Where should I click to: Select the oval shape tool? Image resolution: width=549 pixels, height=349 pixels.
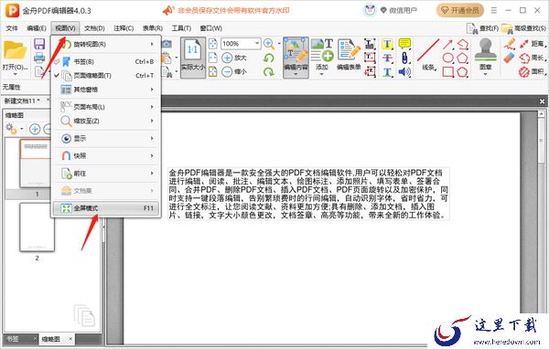(x=447, y=58)
